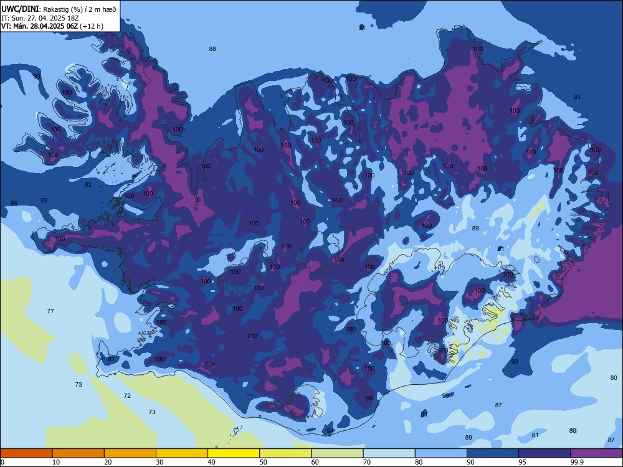The height and width of the screenshot is (467, 623).
Task: Click the orange 10–20 legend swatch
Action: [x=78, y=453]
